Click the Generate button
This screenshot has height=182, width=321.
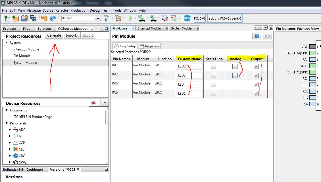54,35
